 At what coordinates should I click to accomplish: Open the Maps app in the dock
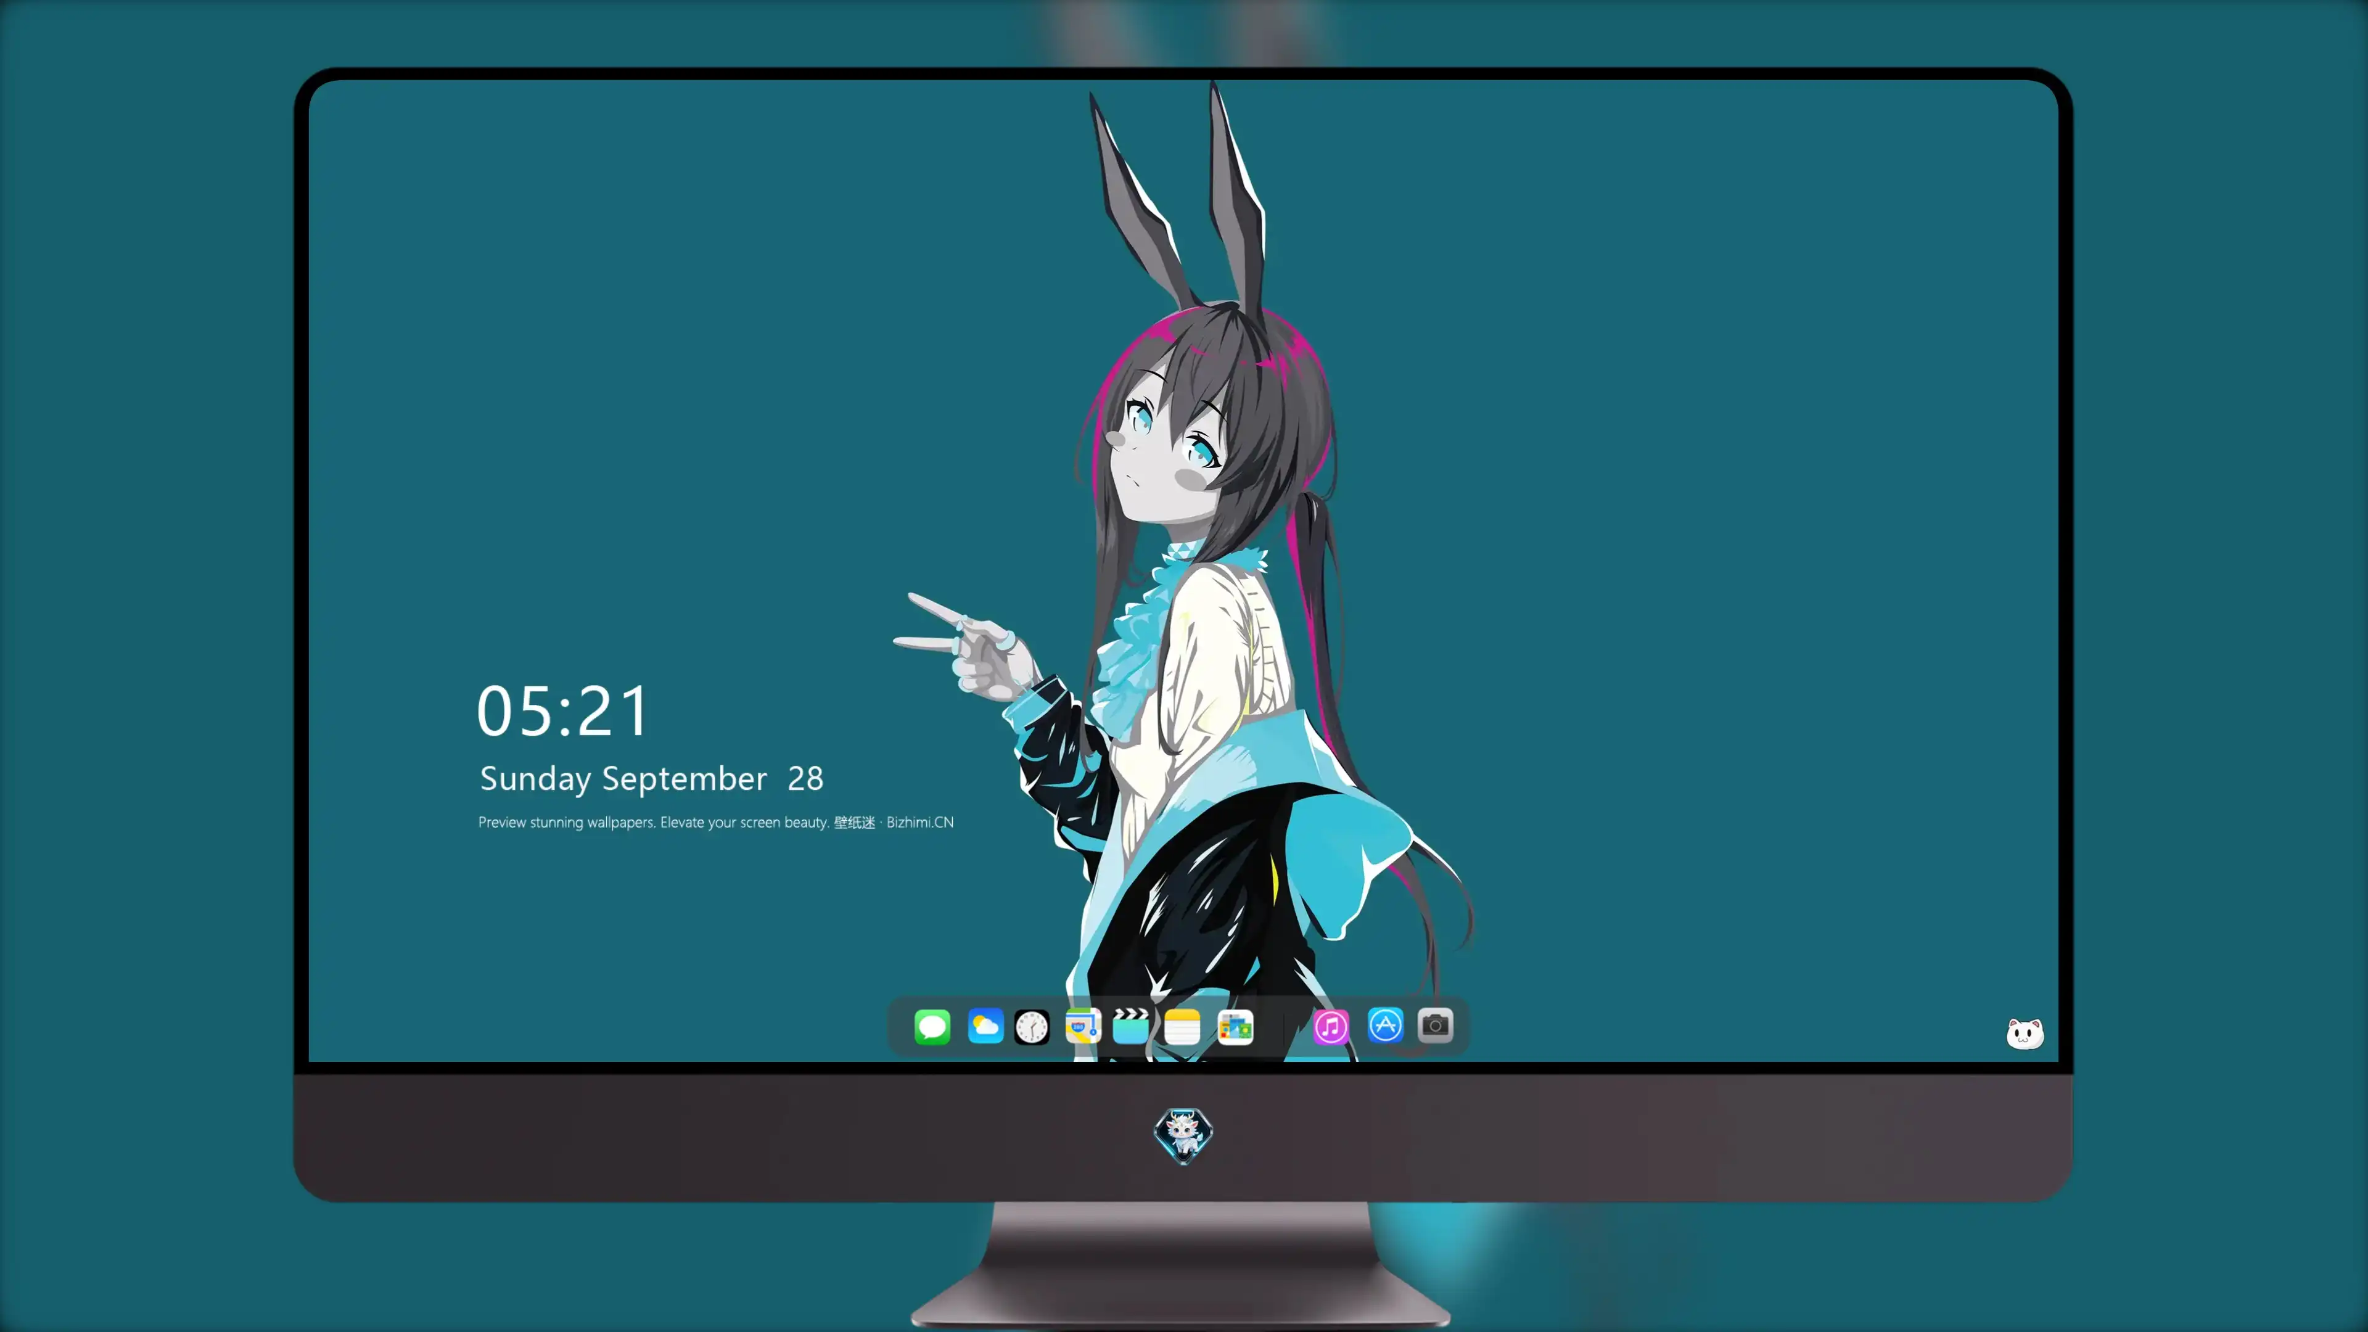tap(1083, 1027)
